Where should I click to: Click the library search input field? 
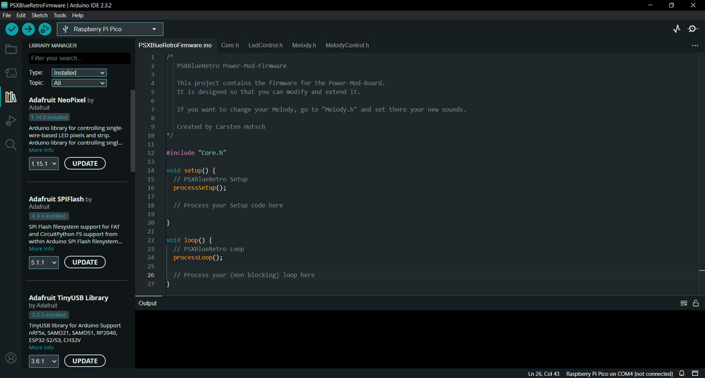pyautogui.click(x=79, y=58)
